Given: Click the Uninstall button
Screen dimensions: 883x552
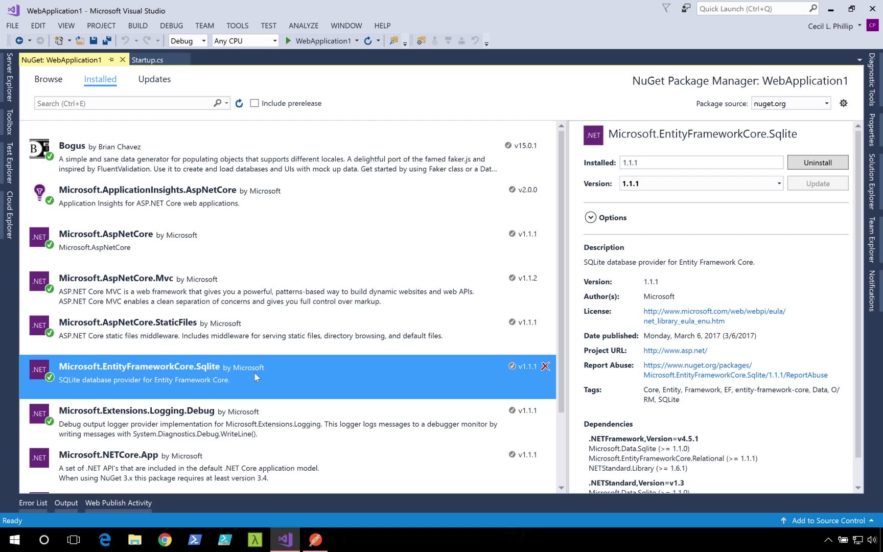Looking at the screenshot, I should [x=817, y=163].
